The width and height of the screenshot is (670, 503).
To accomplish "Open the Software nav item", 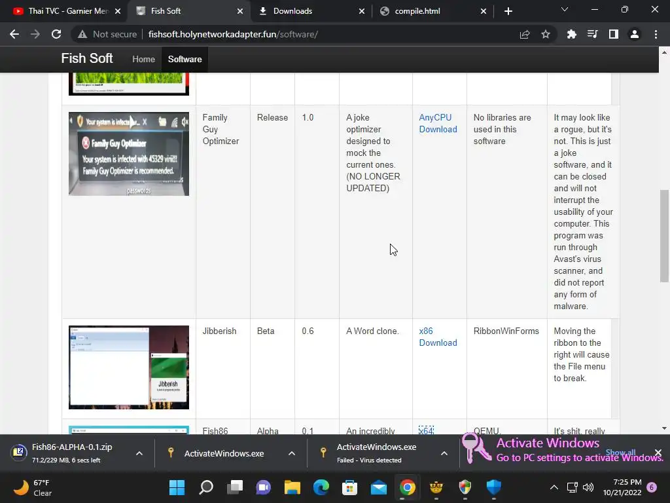I will 185,60.
